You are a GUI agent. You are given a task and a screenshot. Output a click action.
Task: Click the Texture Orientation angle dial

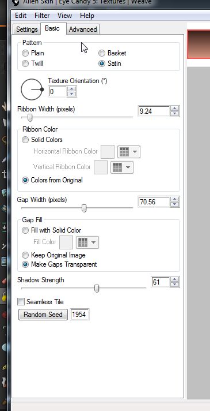point(32,89)
